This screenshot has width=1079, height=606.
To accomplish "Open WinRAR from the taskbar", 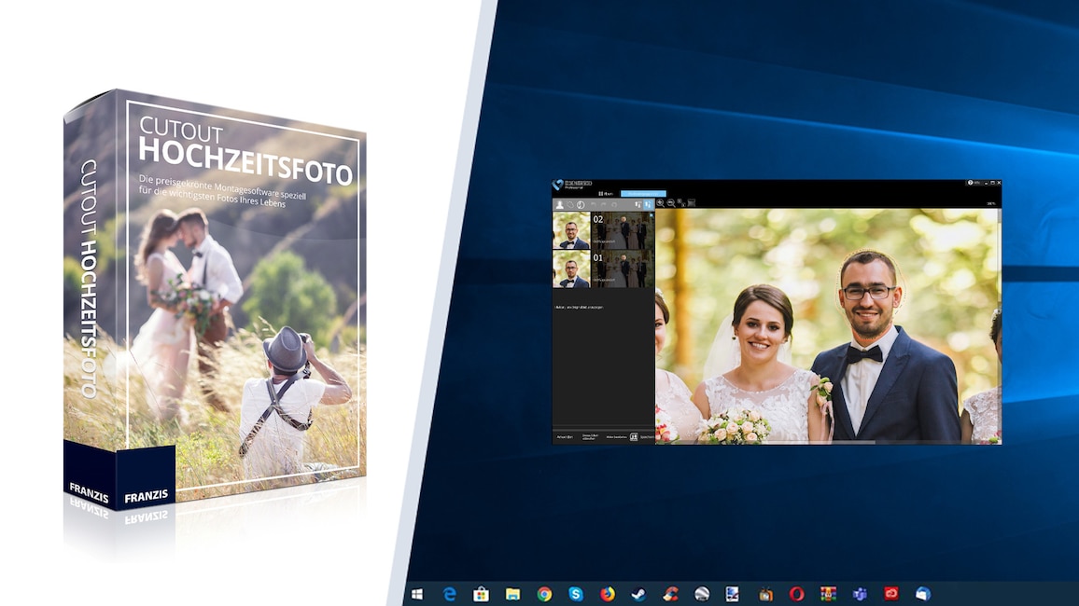I will point(828,594).
